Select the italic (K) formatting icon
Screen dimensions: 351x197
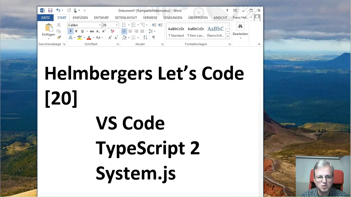76,31
